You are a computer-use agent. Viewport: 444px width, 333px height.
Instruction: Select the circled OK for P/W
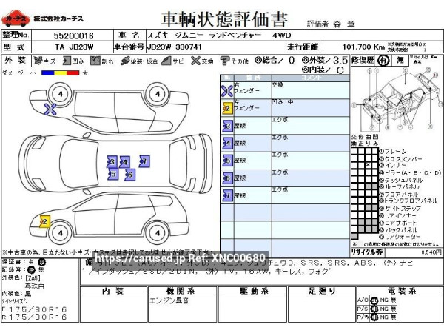(374, 317)
